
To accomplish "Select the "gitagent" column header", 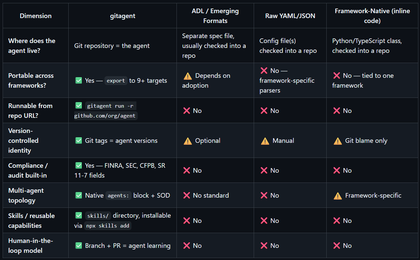I will tap(122, 16).
